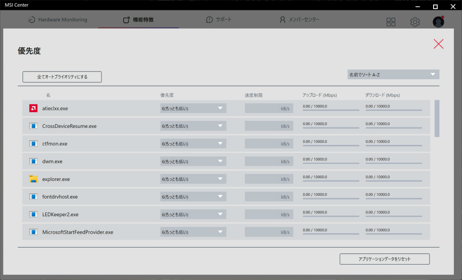The width and height of the screenshot is (462, 280).
Task: Open priority dropdown for dwm.exe
Action: (x=193, y=161)
